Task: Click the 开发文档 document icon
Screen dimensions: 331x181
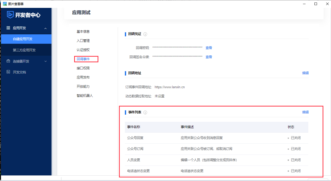Action: click(x=8, y=72)
